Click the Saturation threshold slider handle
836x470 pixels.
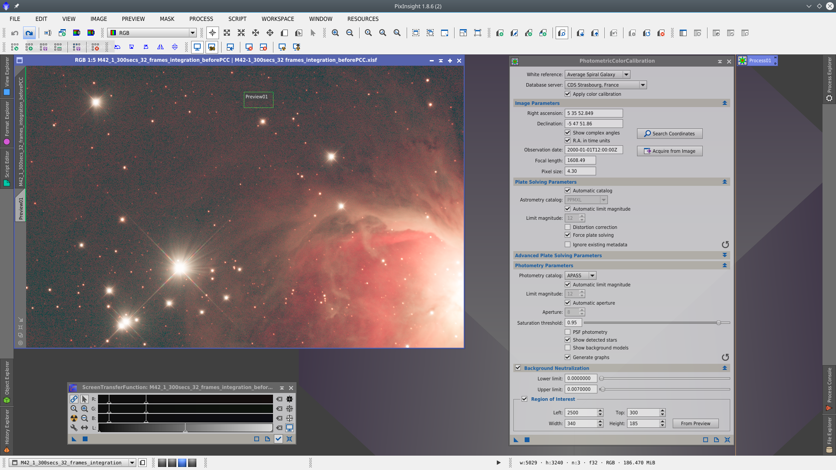coord(718,323)
